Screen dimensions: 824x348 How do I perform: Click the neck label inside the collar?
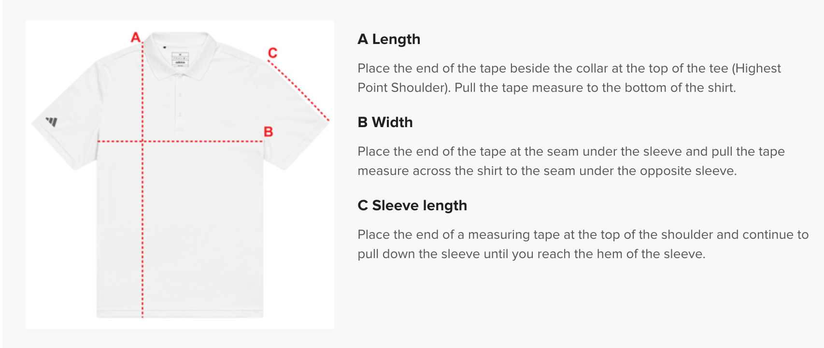click(x=180, y=59)
